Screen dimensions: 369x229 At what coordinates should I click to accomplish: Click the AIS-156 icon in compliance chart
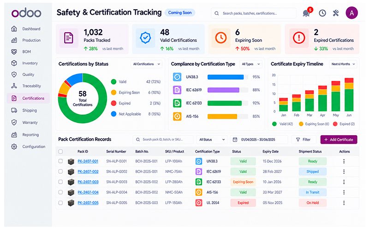coord(177,116)
